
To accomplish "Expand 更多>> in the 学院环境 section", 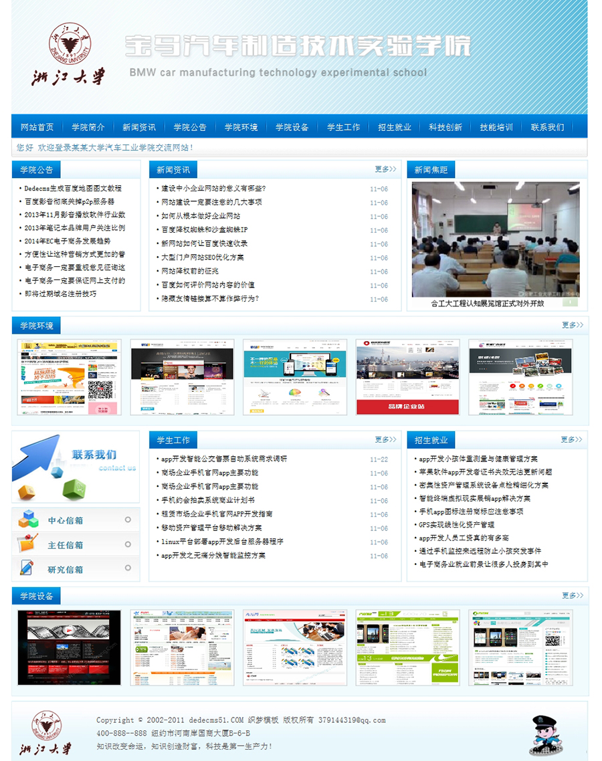I will tap(572, 325).
